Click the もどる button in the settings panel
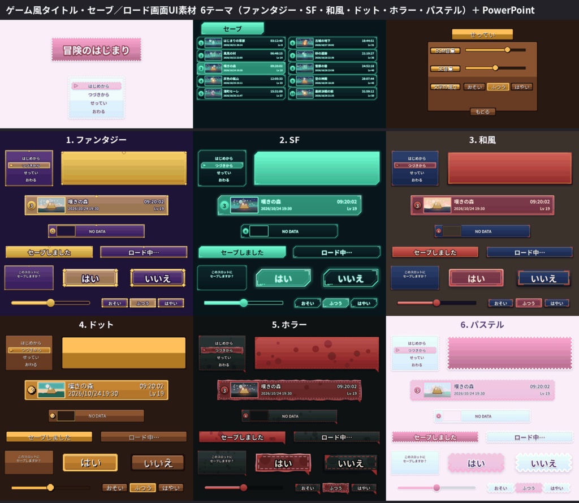The height and width of the screenshot is (503, 579). coord(482,111)
